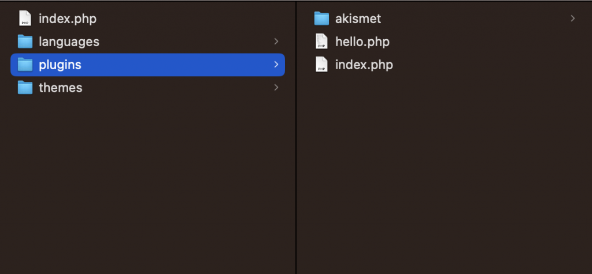Click the hello.php PHP file icon

[x=321, y=42]
